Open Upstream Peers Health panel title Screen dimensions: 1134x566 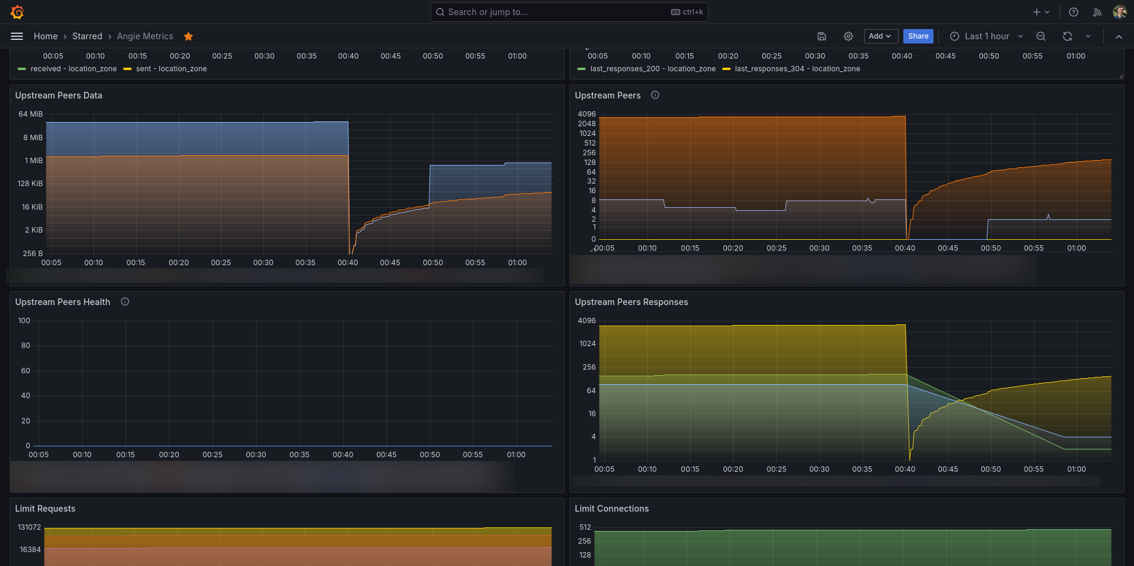pyautogui.click(x=63, y=302)
